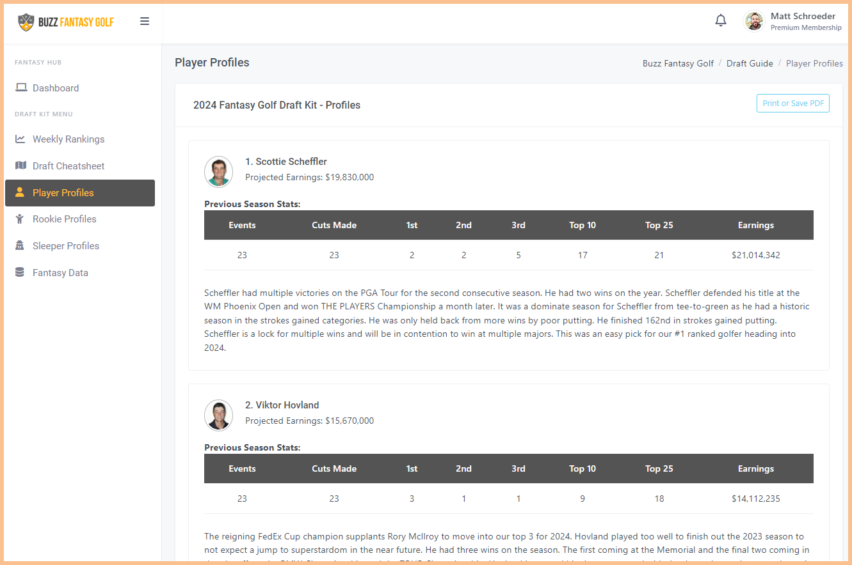Viewport: 852px width, 565px height.
Task: Click the Print or Save PDF button
Action: (x=793, y=104)
